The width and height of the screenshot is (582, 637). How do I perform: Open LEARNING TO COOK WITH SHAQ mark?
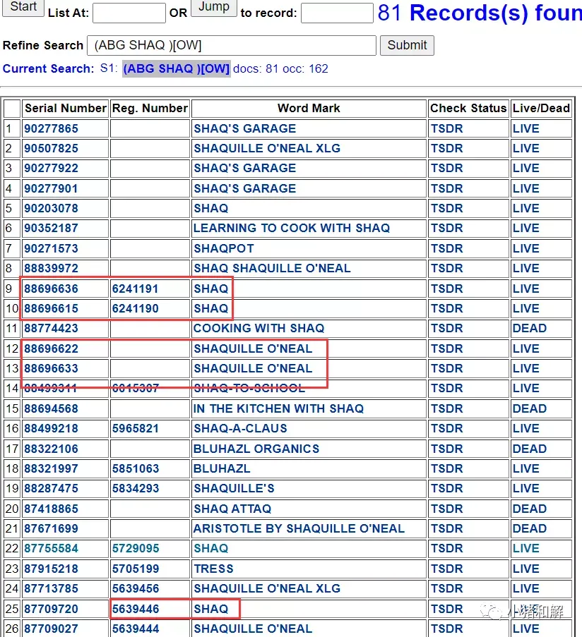point(292,229)
